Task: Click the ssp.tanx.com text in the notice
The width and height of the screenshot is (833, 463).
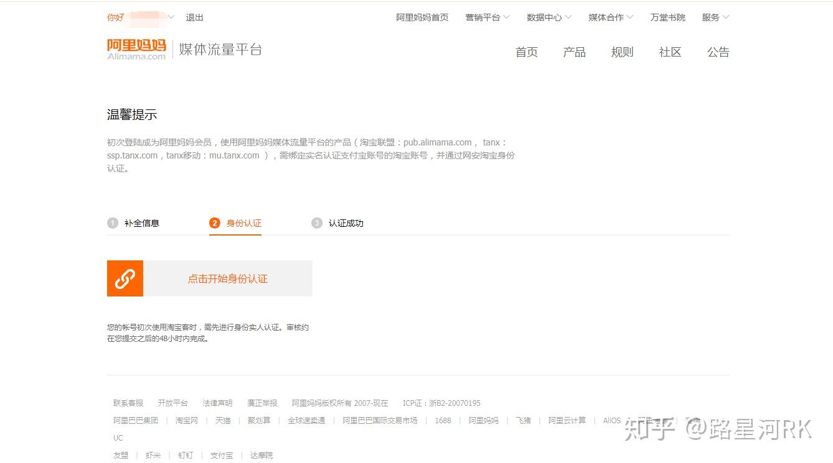Action: 133,155
